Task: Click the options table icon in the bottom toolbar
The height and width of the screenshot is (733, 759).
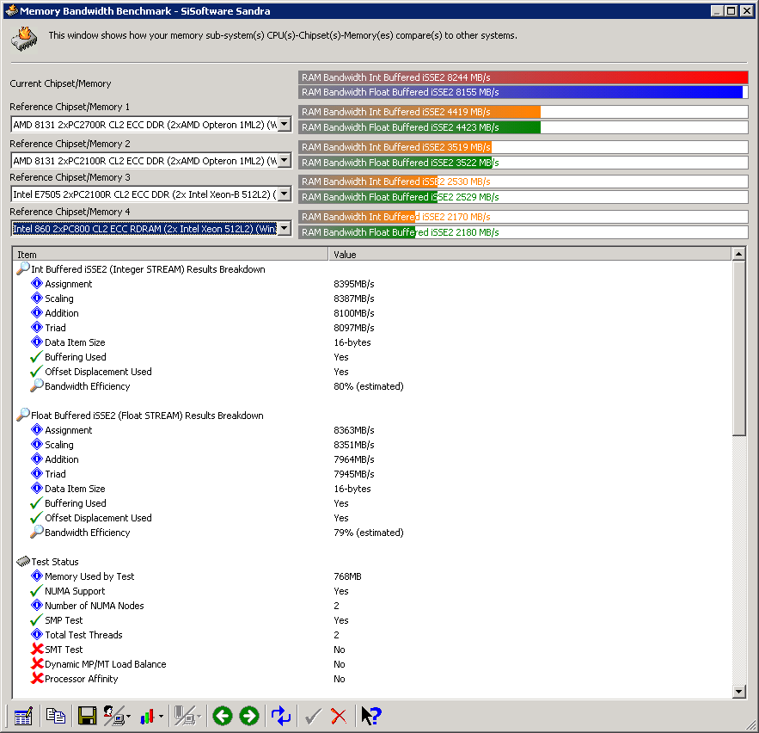Action: pyautogui.click(x=22, y=716)
